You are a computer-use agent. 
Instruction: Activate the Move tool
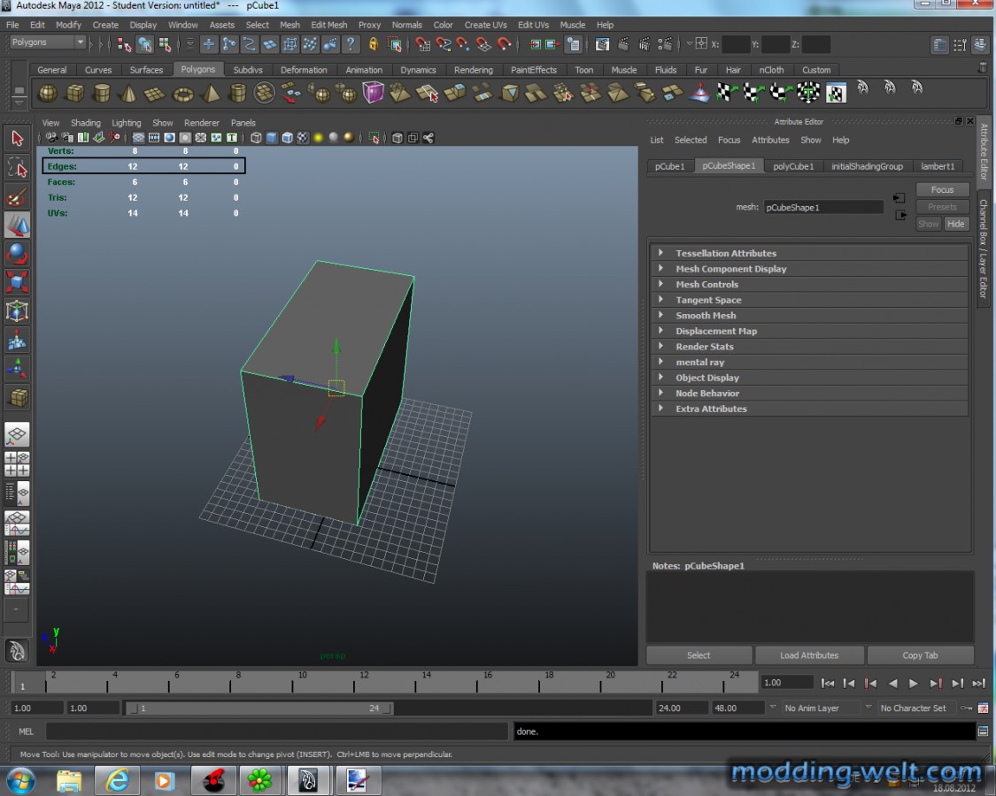tap(17, 226)
